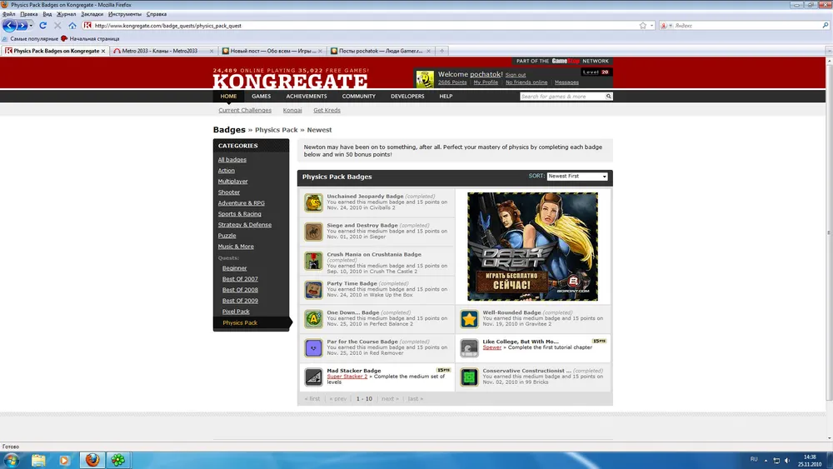Open the SORT Newest First dropdown
Image resolution: width=833 pixels, height=469 pixels.
[x=577, y=177]
